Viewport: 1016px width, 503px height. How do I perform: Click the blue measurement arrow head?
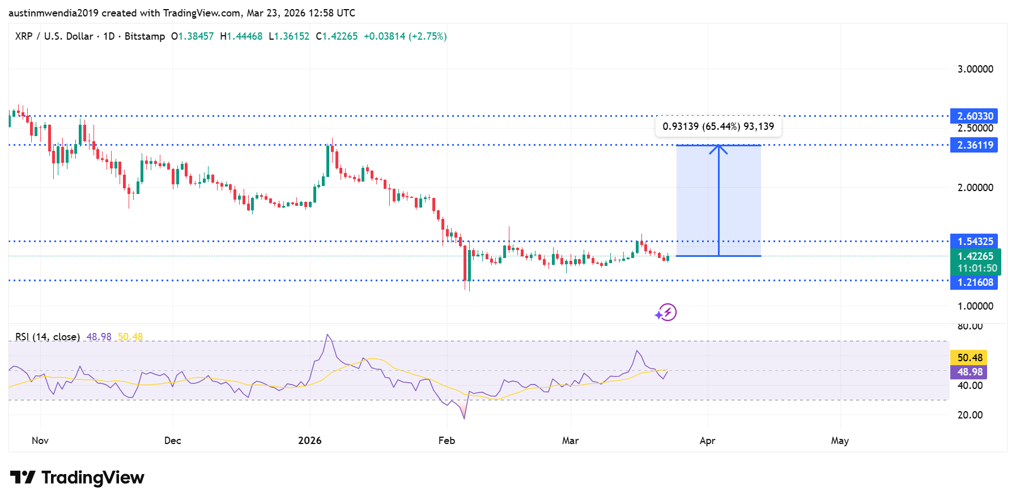(719, 149)
